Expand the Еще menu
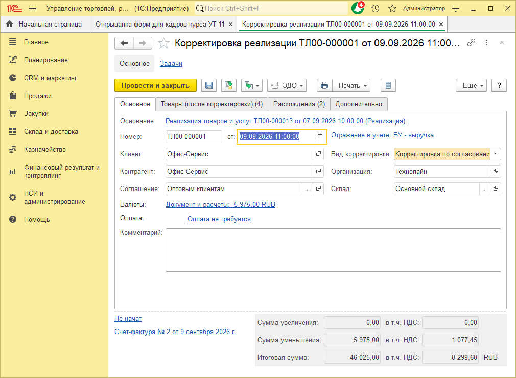This screenshot has width=516, height=378. coord(471,85)
